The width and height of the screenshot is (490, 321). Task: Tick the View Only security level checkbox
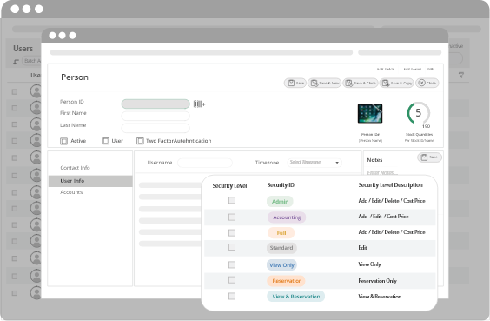coord(232,264)
